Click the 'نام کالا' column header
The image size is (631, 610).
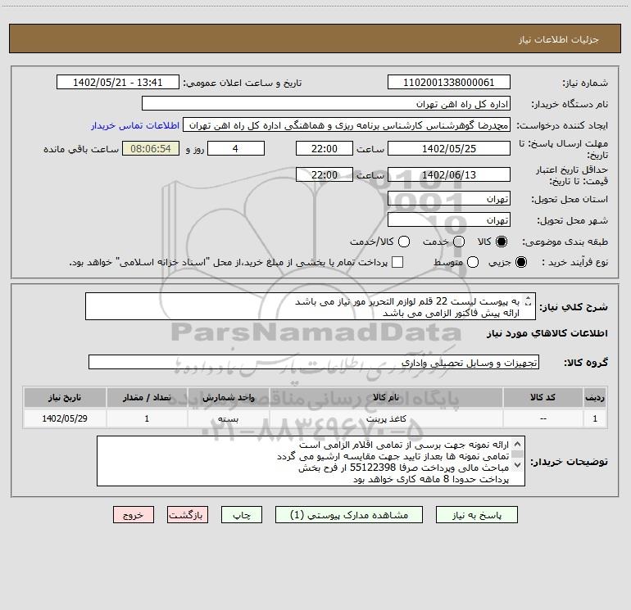point(386,397)
